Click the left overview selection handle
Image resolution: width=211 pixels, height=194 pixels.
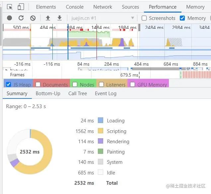[x=3, y=28]
